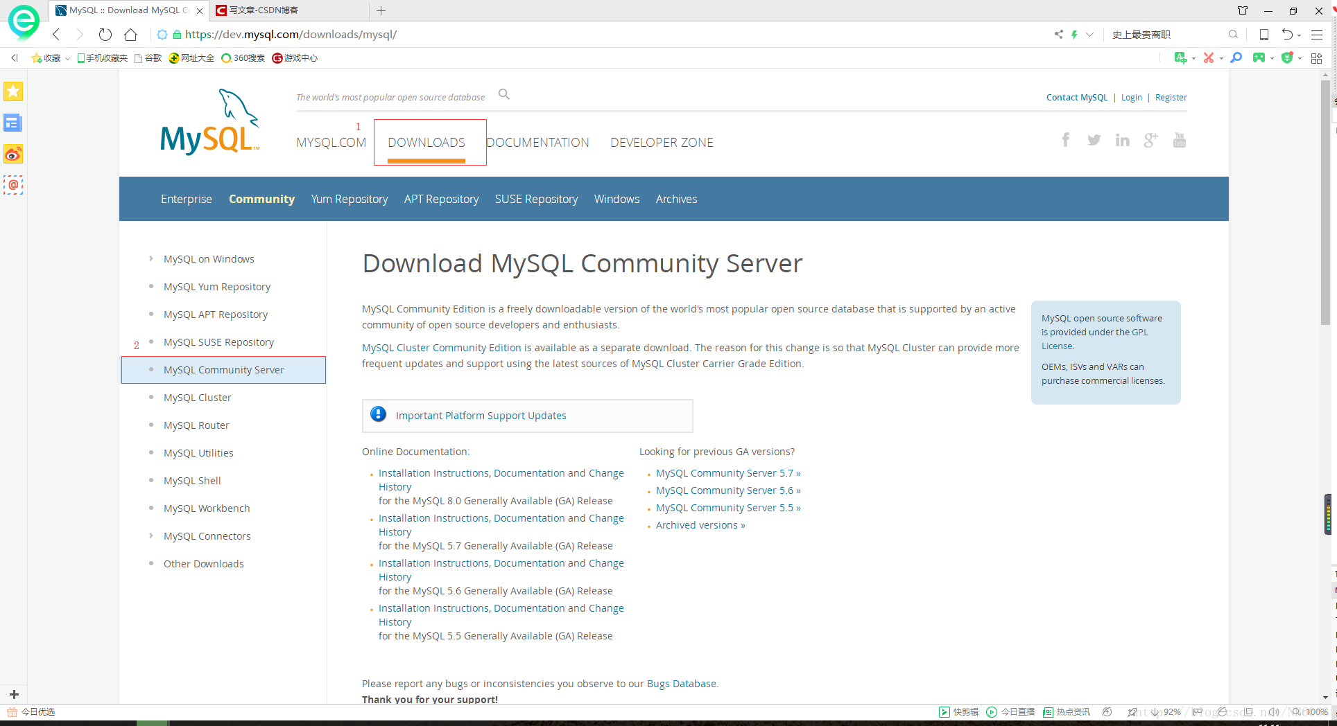Open the browser hamburger menu
Image resolution: width=1337 pixels, height=726 pixels.
[1317, 34]
